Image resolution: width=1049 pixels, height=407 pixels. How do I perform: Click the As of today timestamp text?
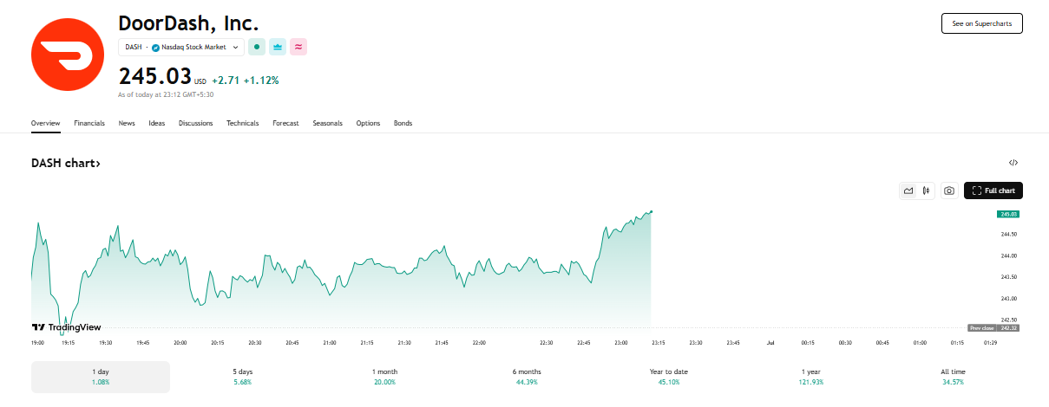pyautogui.click(x=166, y=94)
